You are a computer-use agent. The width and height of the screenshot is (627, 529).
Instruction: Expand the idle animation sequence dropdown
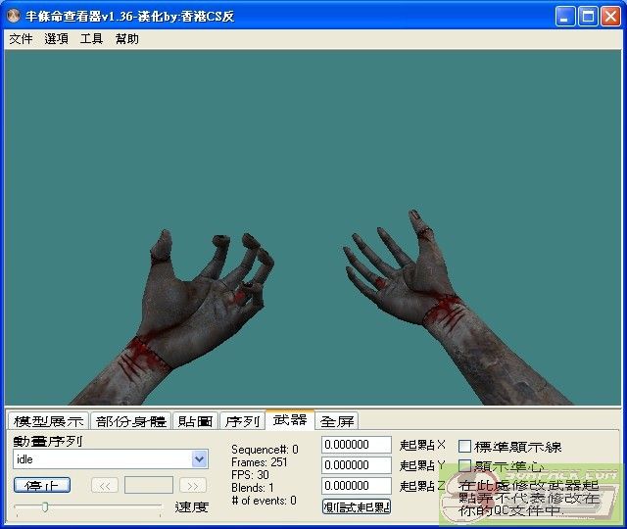pyautogui.click(x=200, y=458)
